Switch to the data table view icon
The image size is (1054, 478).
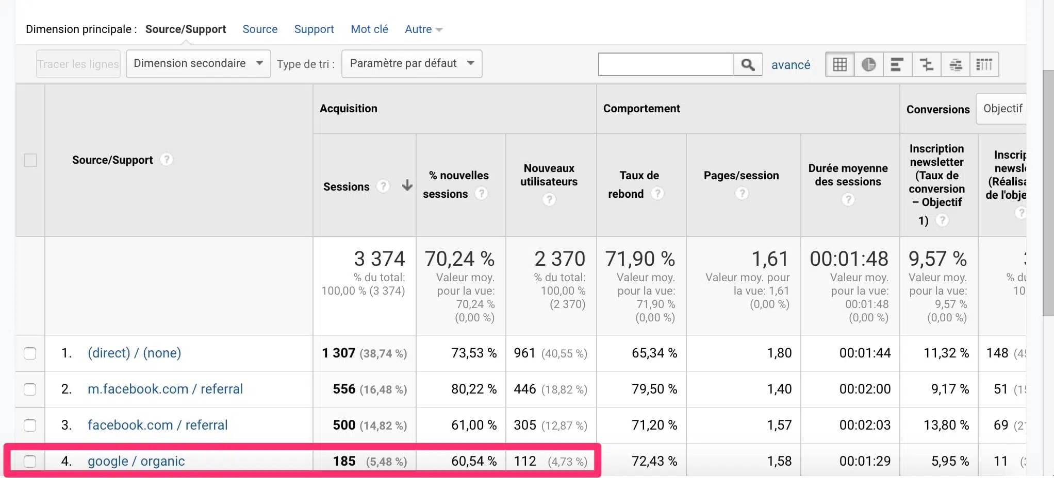[840, 64]
